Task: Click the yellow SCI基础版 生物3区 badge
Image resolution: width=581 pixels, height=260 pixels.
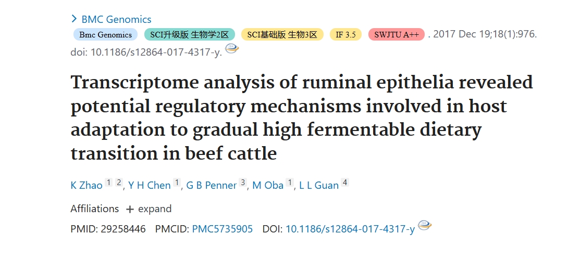Action: (282, 34)
